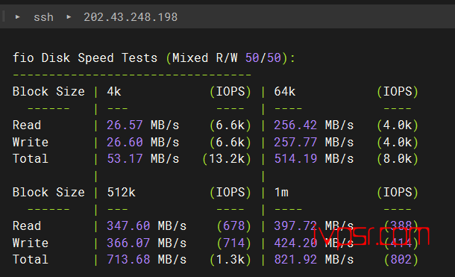Click the red ivpsr.com watermark
The width and height of the screenshot is (455, 277).
click(x=370, y=236)
